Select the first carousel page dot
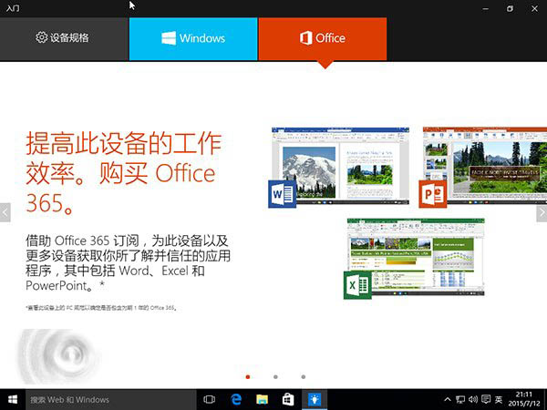Screen dimensions: 547x410 248,377
